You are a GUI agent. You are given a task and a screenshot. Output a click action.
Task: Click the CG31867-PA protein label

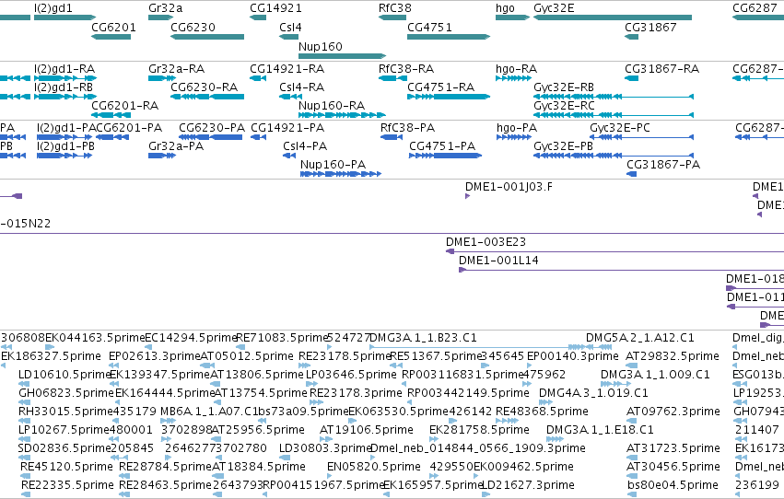pos(663,164)
